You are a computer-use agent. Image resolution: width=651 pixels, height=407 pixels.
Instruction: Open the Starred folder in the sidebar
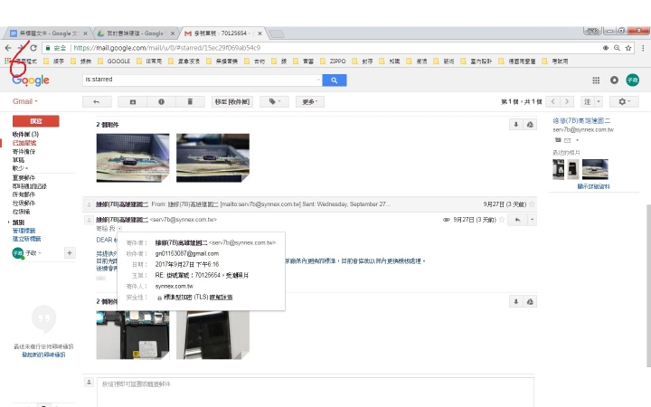click(24, 143)
